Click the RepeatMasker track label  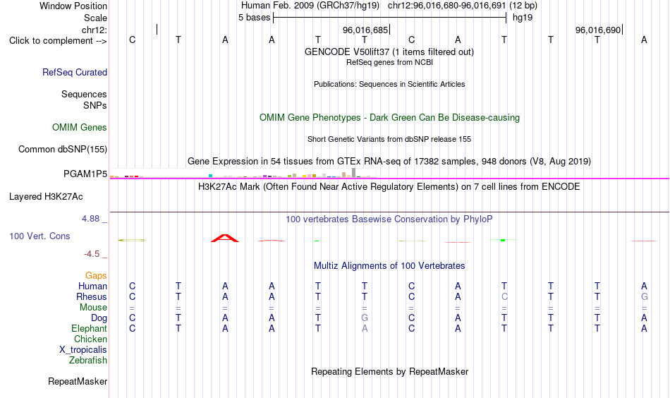78,381
